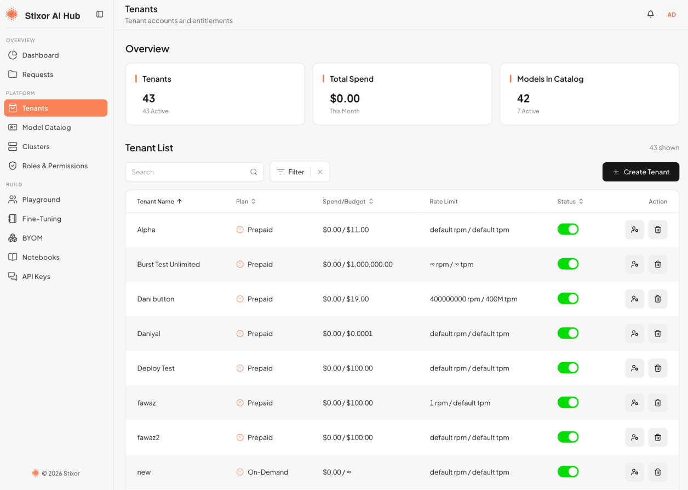Image resolution: width=688 pixels, height=490 pixels.
Task: Turn off Burst Test Unlimited status toggle
Action: tap(568, 264)
